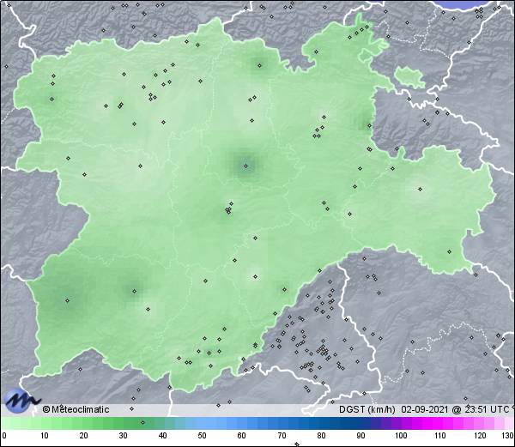Click the ©Meteoclimatic copyright text
The height and width of the screenshot is (447, 515).
76,409
